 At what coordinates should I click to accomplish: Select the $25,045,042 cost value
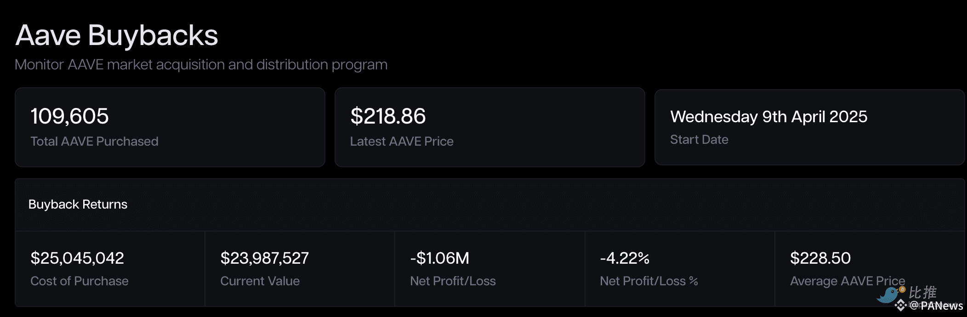coord(77,258)
